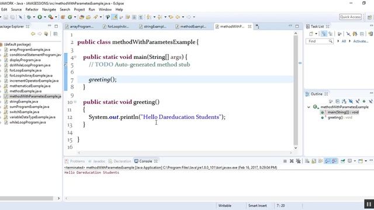Click the Outline Sort icon
The image size is (374, 210).
[x=344, y=101]
